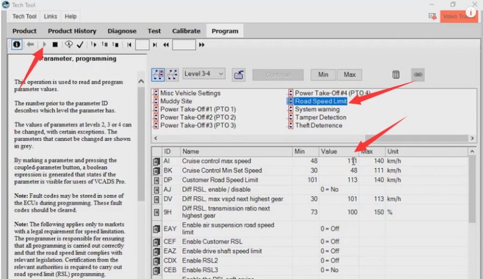Click the up chevron in help panel
This screenshot has height=279, width=483.
141,82
